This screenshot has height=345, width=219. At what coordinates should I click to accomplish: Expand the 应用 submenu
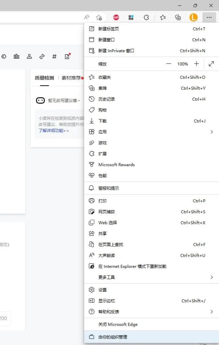pyautogui.click(x=151, y=132)
